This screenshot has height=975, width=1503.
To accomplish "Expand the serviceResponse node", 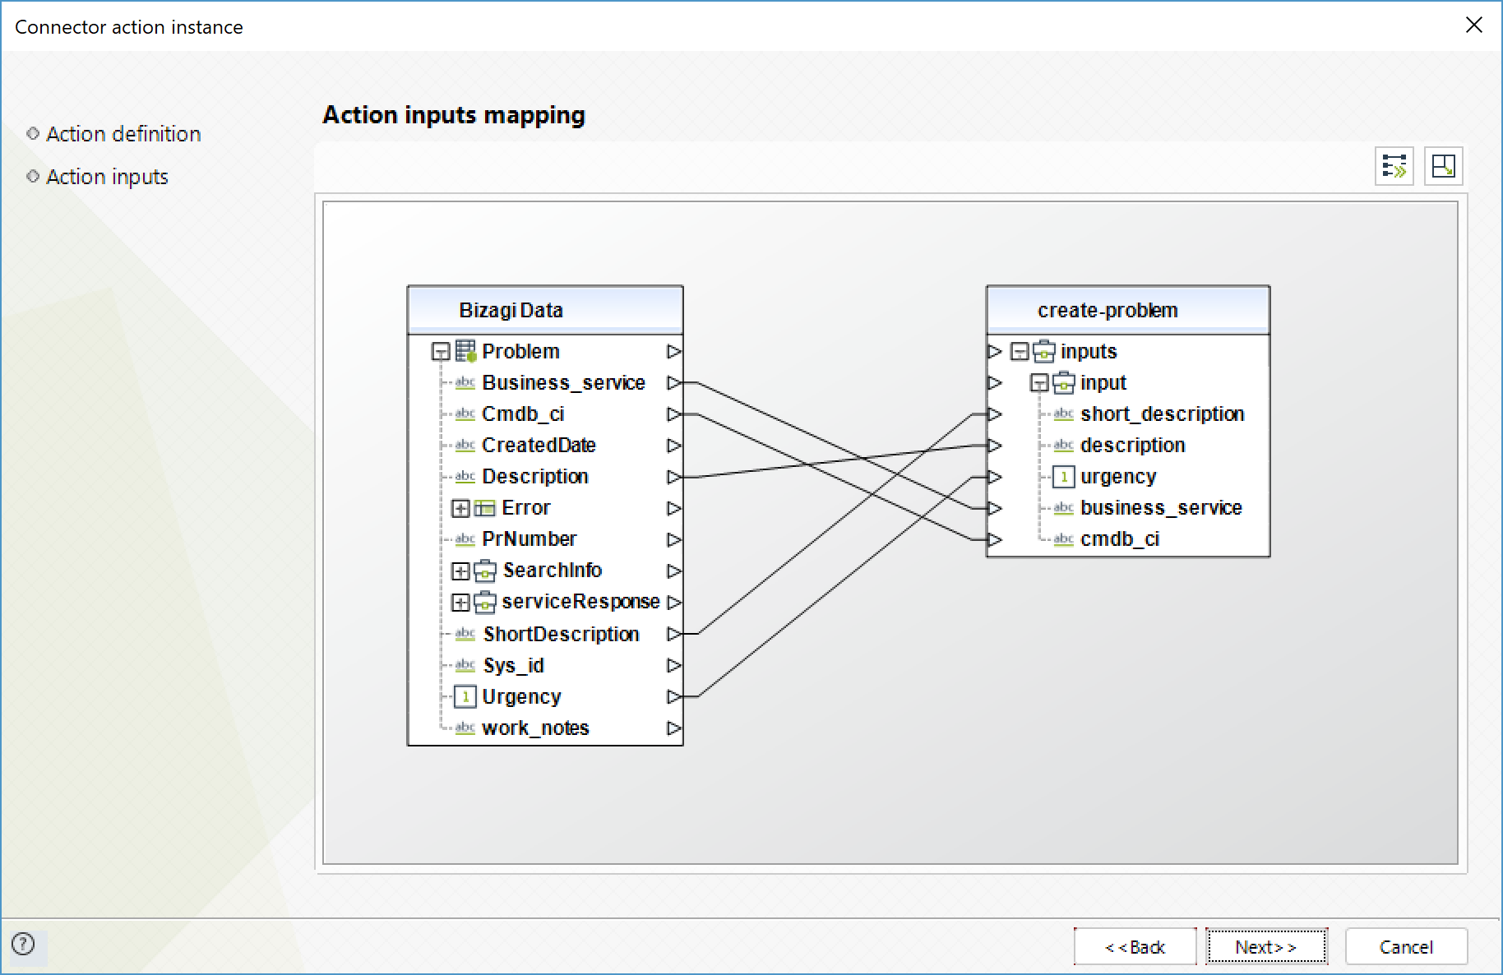I will point(460,602).
